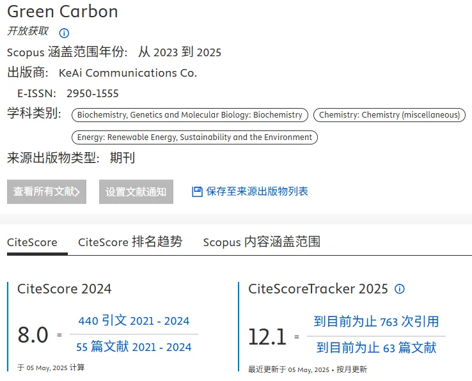The width and height of the screenshot is (472, 381).
Task: Click the 保存至来源出版物列表 link
Action: click(x=257, y=191)
